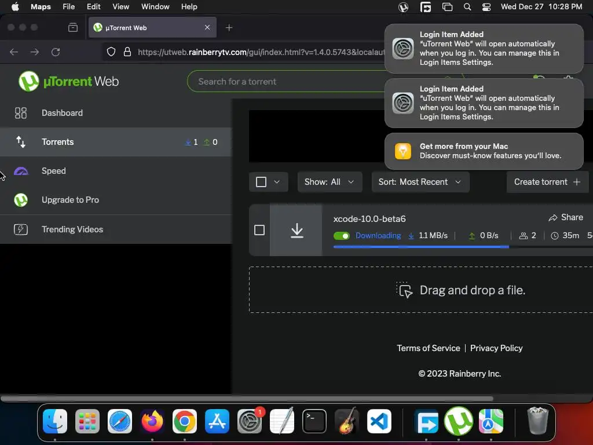Screen dimensions: 593x445
Task: Click the xcode torrent download arrow thumbnail
Action: (x=296, y=230)
